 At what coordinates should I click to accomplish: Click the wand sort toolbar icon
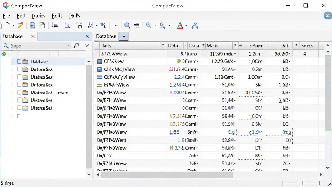click(90, 25)
